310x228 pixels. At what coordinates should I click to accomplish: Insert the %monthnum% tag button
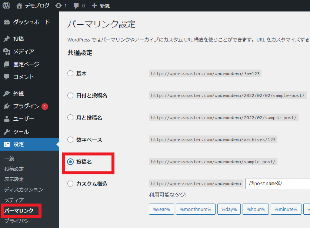pos(196,209)
